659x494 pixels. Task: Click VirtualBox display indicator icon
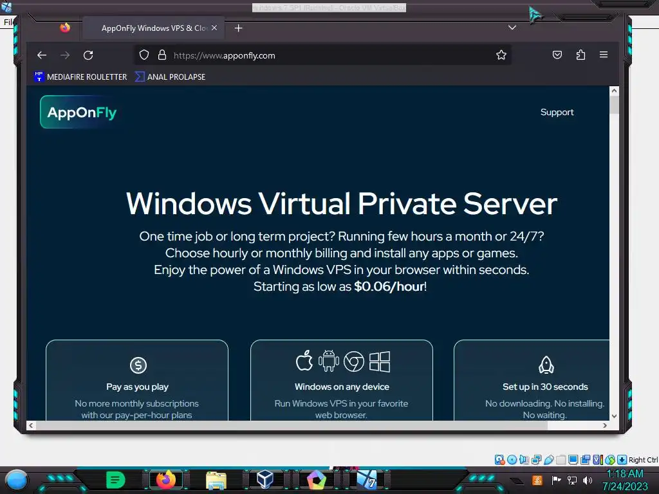point(573,459)
